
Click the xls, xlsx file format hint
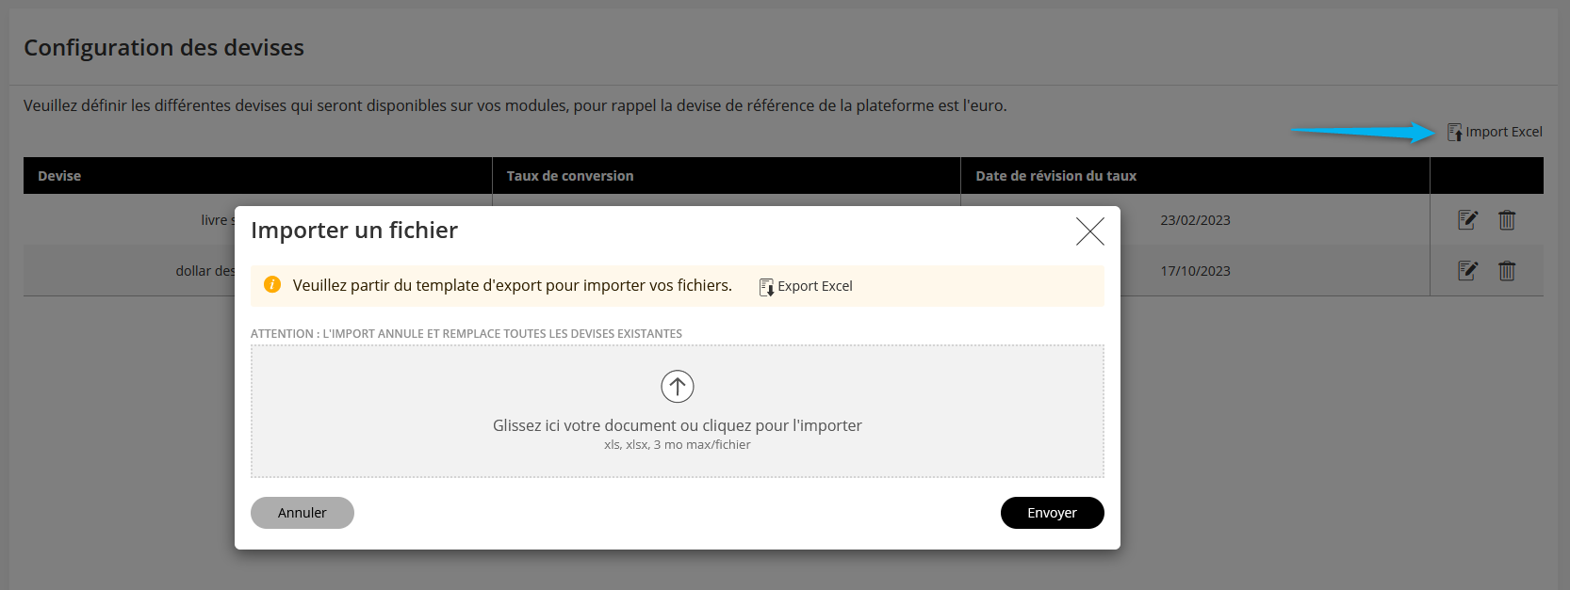click(x=677, y=445)
